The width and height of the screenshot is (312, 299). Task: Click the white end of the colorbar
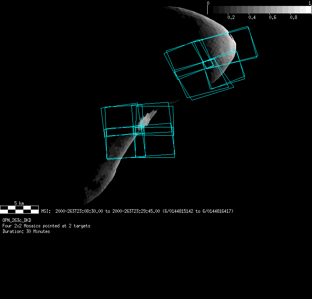coord(306,9)
